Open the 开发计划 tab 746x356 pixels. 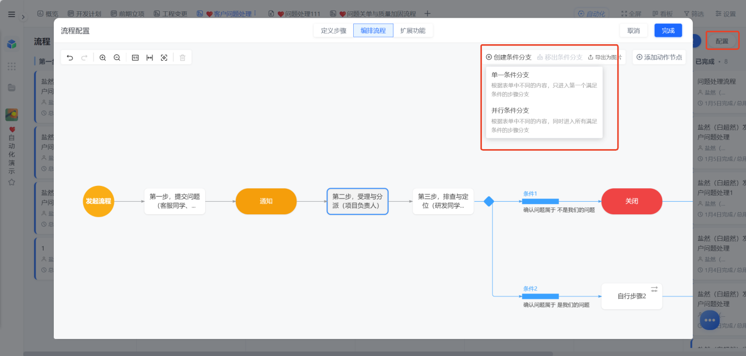click(85, 14)
